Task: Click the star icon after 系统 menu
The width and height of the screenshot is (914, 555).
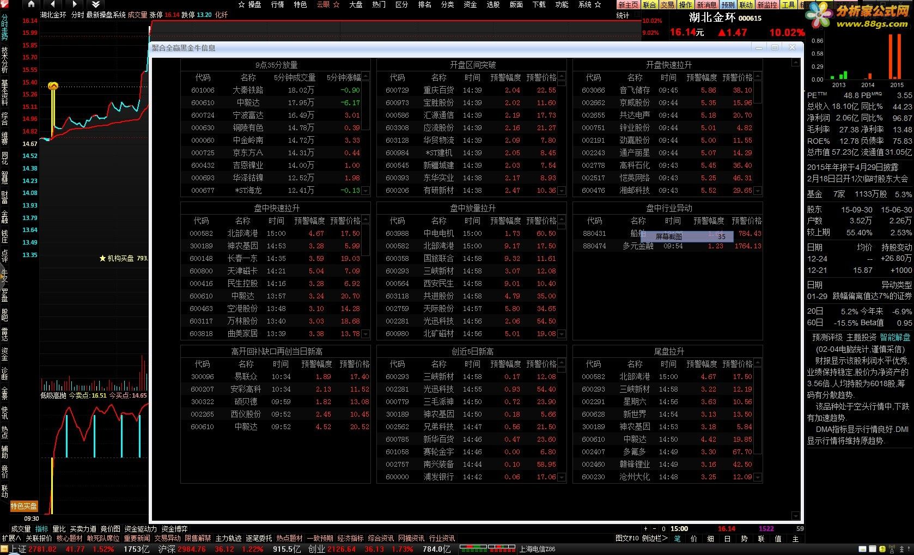Action: [598, 4]
